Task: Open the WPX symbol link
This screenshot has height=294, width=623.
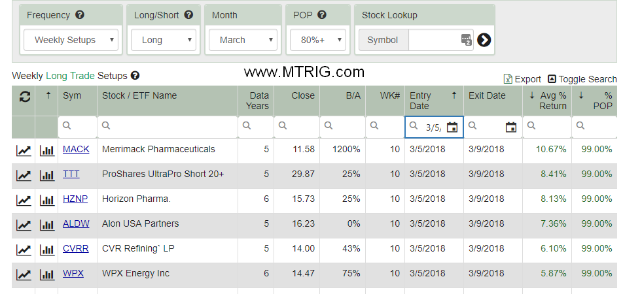Action: click(x=73, y=273)
